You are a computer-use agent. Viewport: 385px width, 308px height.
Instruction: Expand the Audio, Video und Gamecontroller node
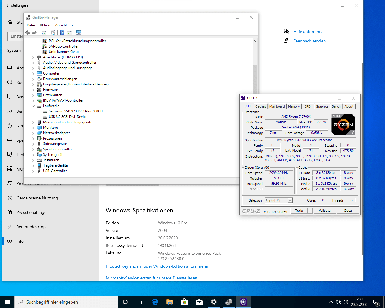click(33, 63)
